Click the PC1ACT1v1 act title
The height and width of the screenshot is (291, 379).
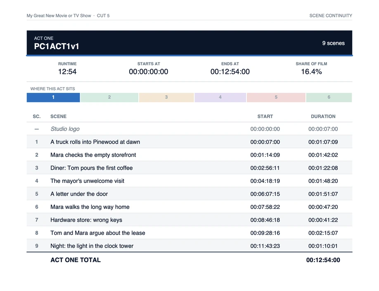[x=57, y=46]
